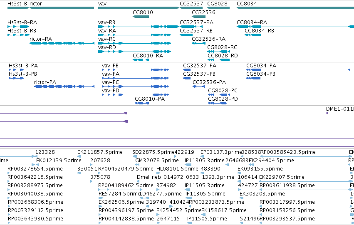Screen dimensions: 354x225
Task: Open EST HL08101.5prime
Action: pos(177,169)
